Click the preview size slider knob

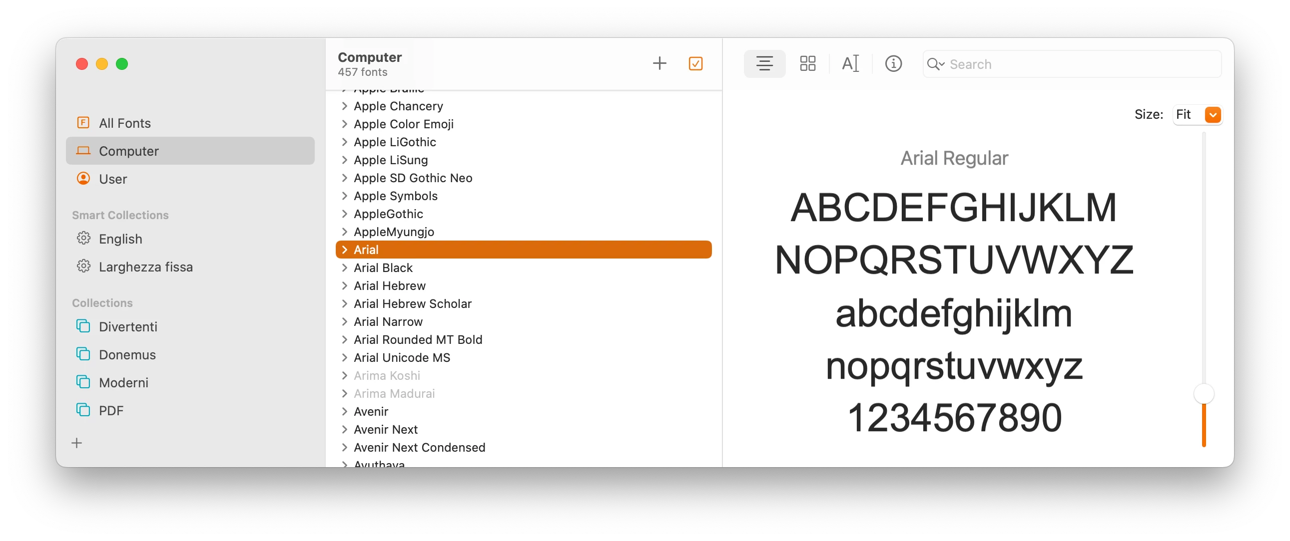[x=1204, y=394]
